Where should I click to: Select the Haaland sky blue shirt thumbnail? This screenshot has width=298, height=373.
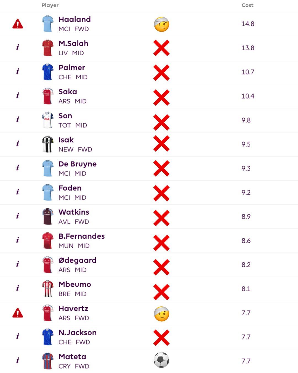pyautogui.click(x=48, y=24)
